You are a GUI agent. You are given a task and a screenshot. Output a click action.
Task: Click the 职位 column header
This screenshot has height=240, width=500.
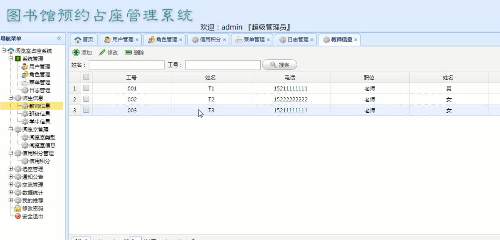coord(369,78)
